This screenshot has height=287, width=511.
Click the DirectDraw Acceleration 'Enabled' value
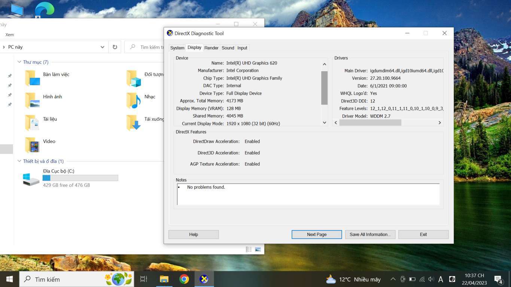[252, 142]
